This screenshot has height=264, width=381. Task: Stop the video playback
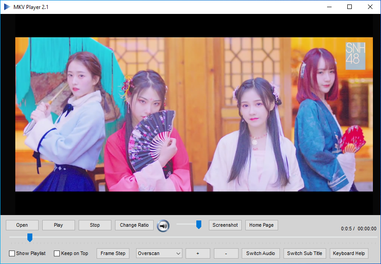point(95,225)
